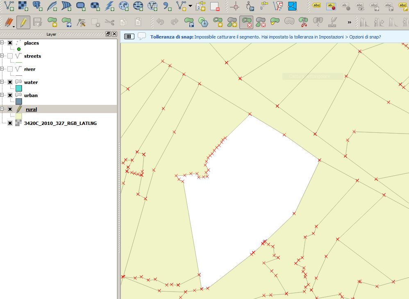Image resolution: width=409 pixels, height=299 pixels.
Task: Toggle visibility of the places layer
Action: coord(10,43)
